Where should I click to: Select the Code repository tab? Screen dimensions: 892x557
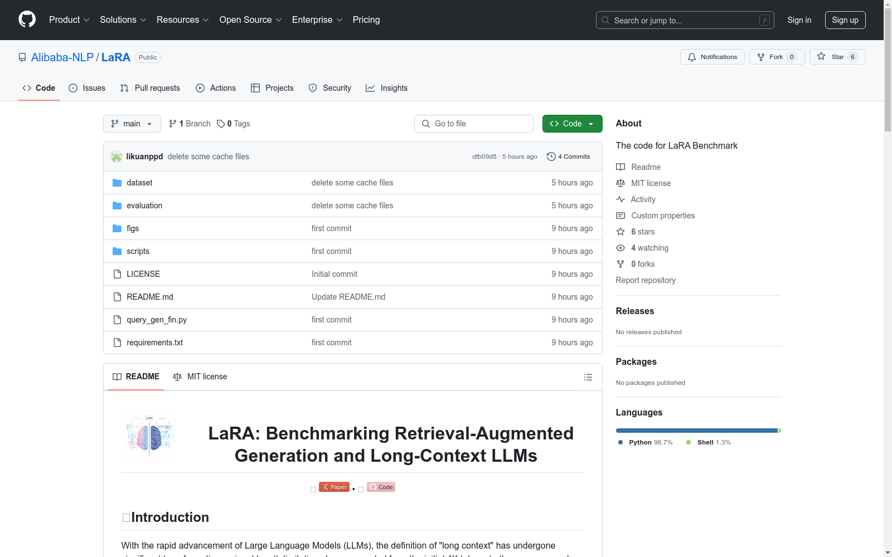point(38,88)
